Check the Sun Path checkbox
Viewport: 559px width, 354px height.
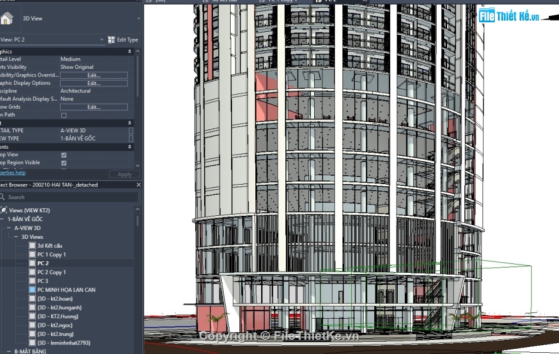(x=64, y=115)
